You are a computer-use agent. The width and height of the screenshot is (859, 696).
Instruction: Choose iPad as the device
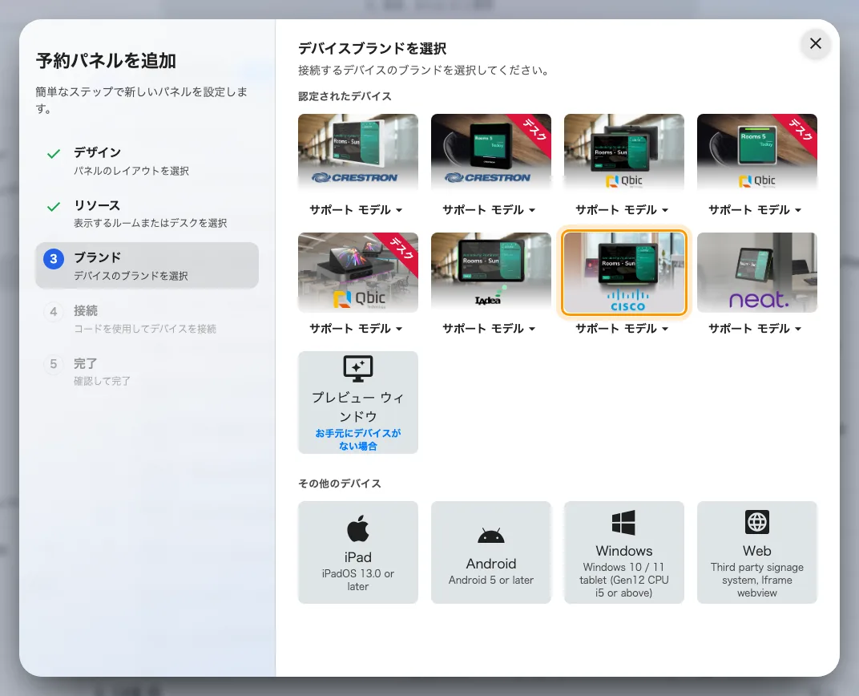357,552
